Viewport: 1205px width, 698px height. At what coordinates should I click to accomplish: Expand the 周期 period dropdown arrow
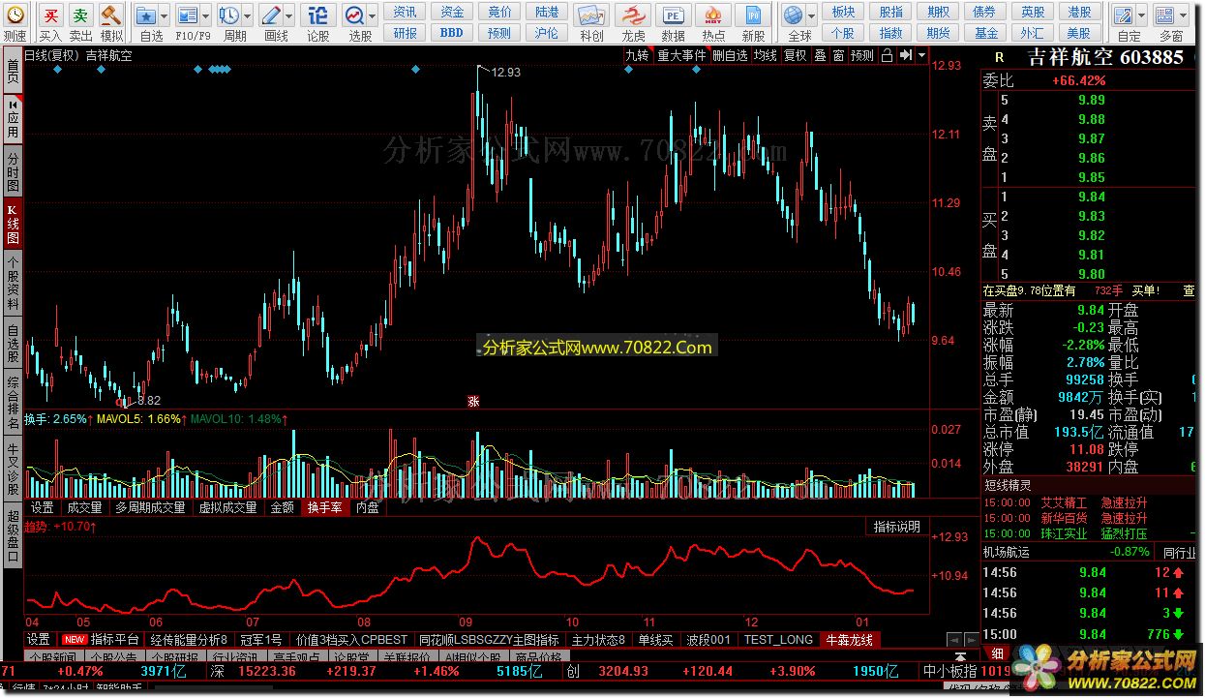pos(248,15)
